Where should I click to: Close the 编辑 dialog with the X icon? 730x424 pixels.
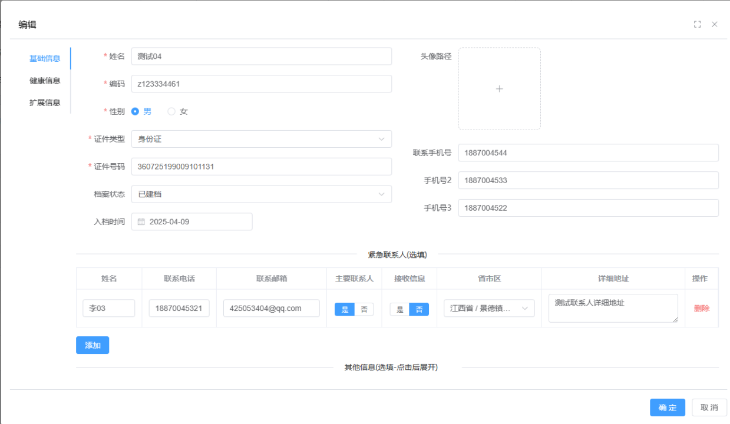point(715,24)
